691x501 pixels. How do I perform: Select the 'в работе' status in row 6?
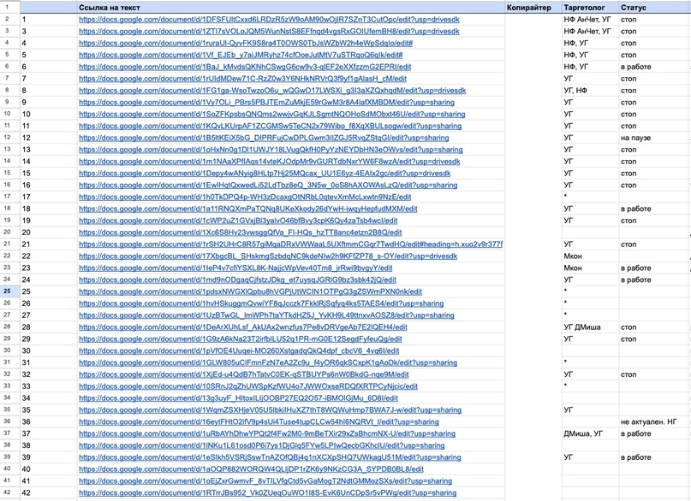(x=654, y=67)
